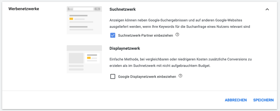Collapse the Werbenetzwerke section with chevron

(267, 9)
